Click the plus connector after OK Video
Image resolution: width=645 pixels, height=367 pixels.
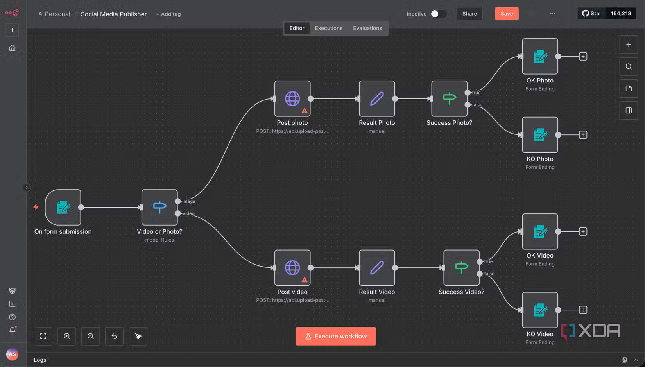point(583,231)
